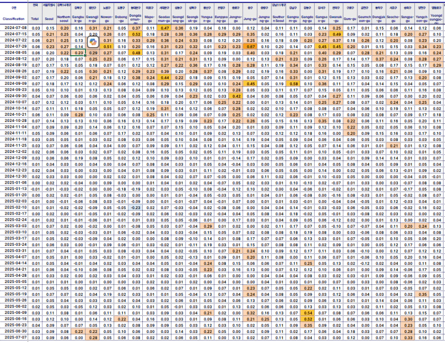Select the Gwanak-gu column header
The width and height of the screenshot is (445, 342).
pyautogui.click(x=336, y=19)
